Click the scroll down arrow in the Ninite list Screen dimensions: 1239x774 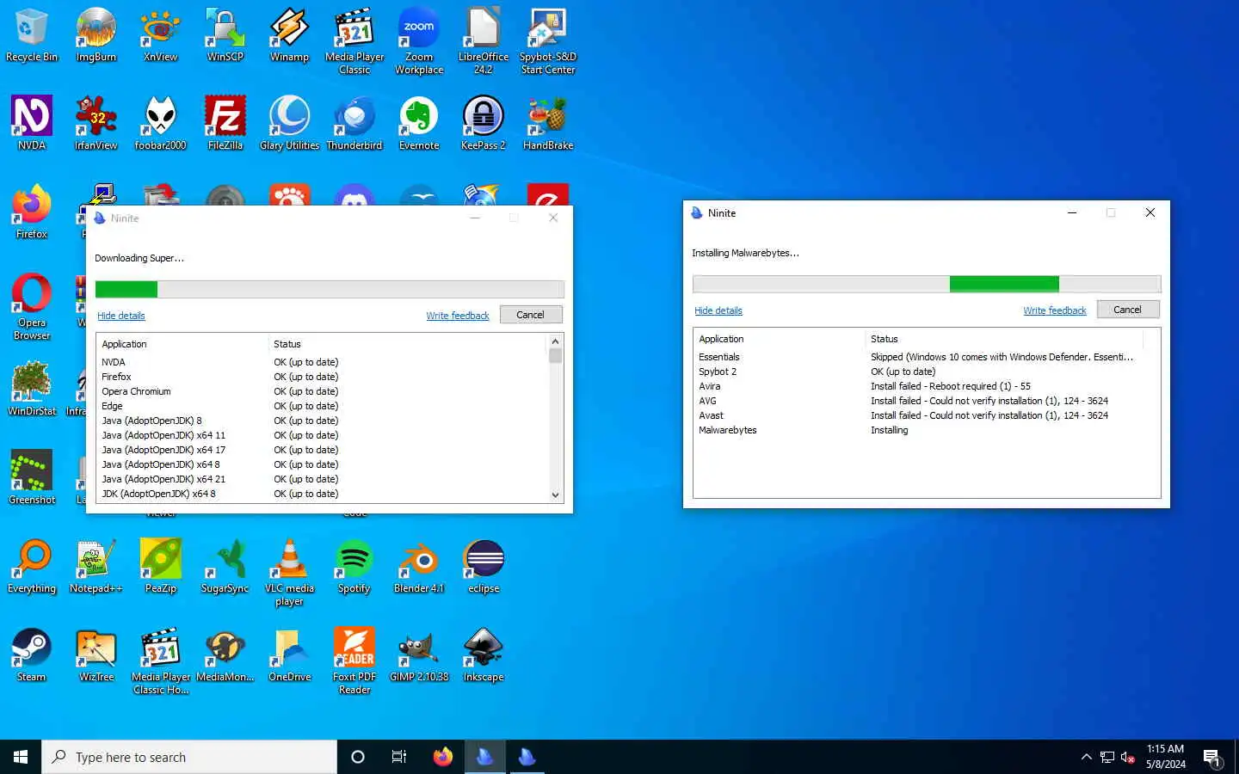(555, 494)
